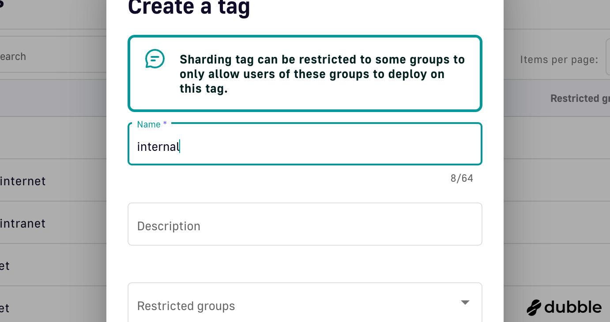Viewport: 610px width, 322px height.
Task: Click the table header bar left of dialog
Action: 53,98
